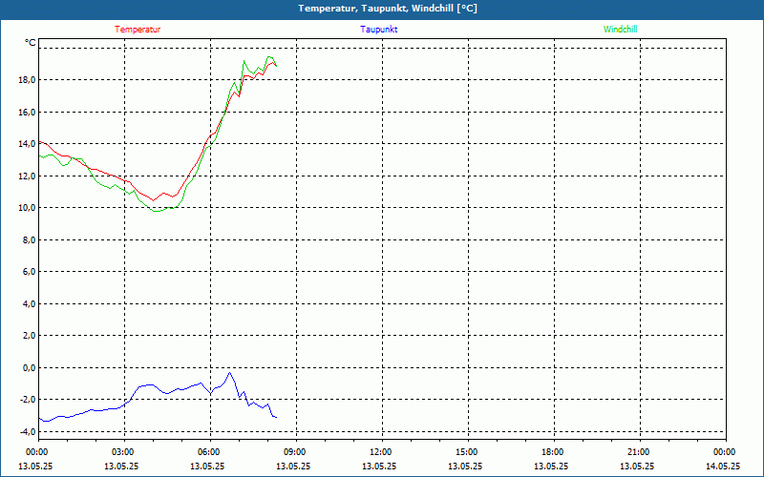Image resolution: width=764 pixels, height=477 pixels.
Task: Click the green Windchill legend label
Action: click(620, 30)
